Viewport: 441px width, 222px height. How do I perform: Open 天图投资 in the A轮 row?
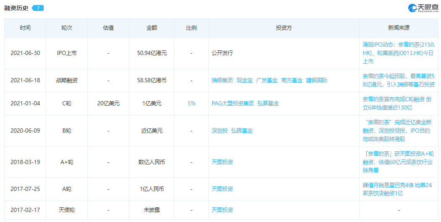click(222, 189)
